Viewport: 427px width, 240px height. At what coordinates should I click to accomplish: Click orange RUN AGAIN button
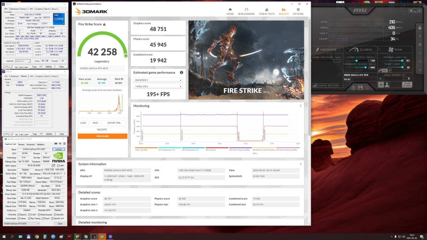pyautogui.click(x=102, y=136)
